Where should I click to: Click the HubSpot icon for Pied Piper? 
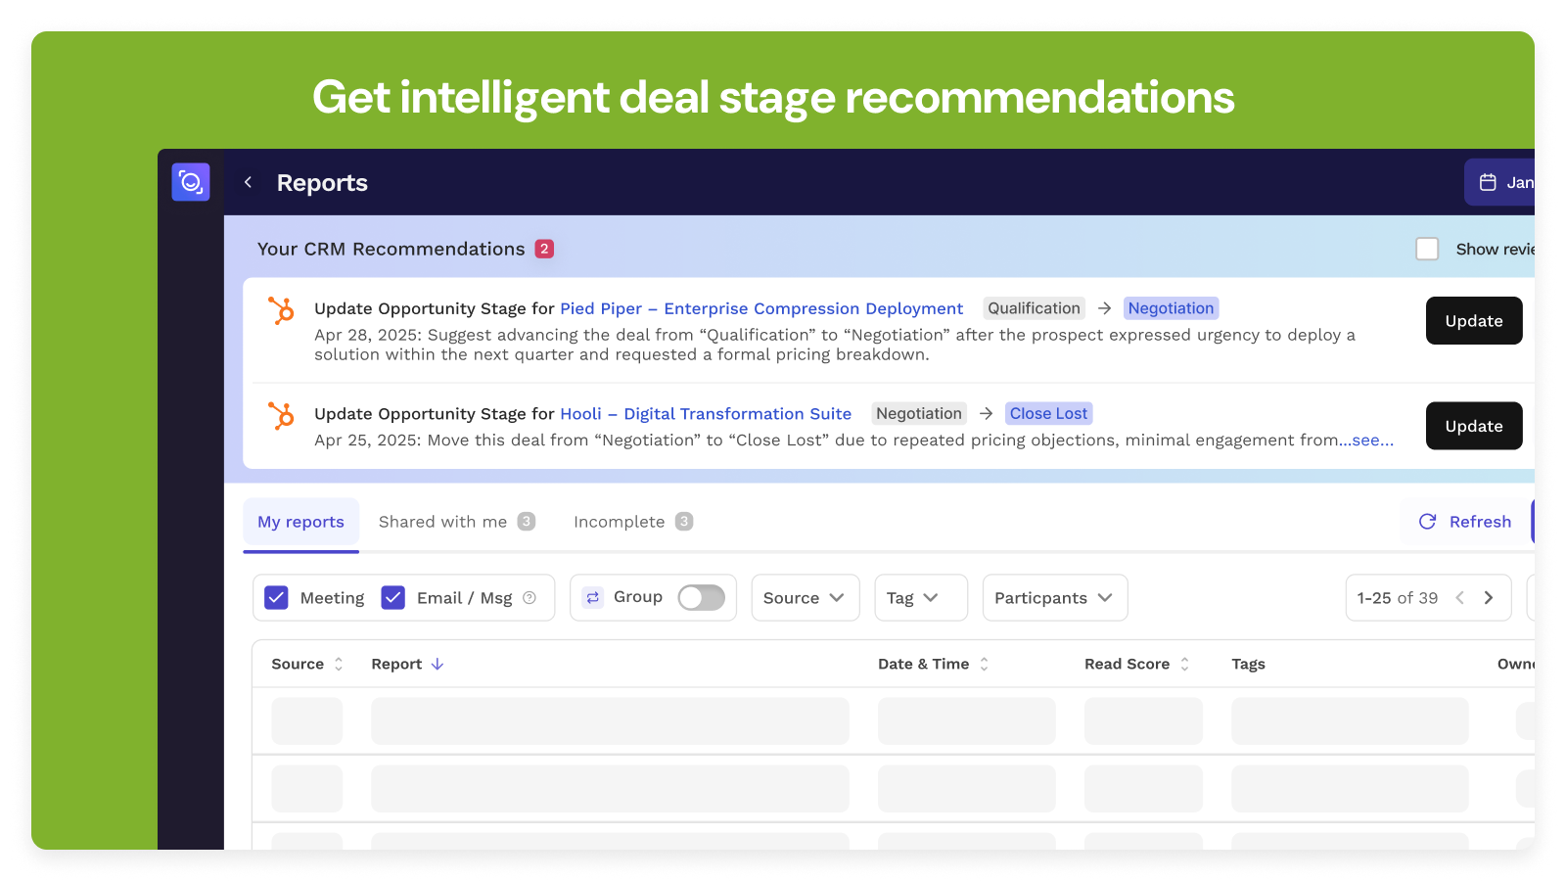click(x=281, y=310)
